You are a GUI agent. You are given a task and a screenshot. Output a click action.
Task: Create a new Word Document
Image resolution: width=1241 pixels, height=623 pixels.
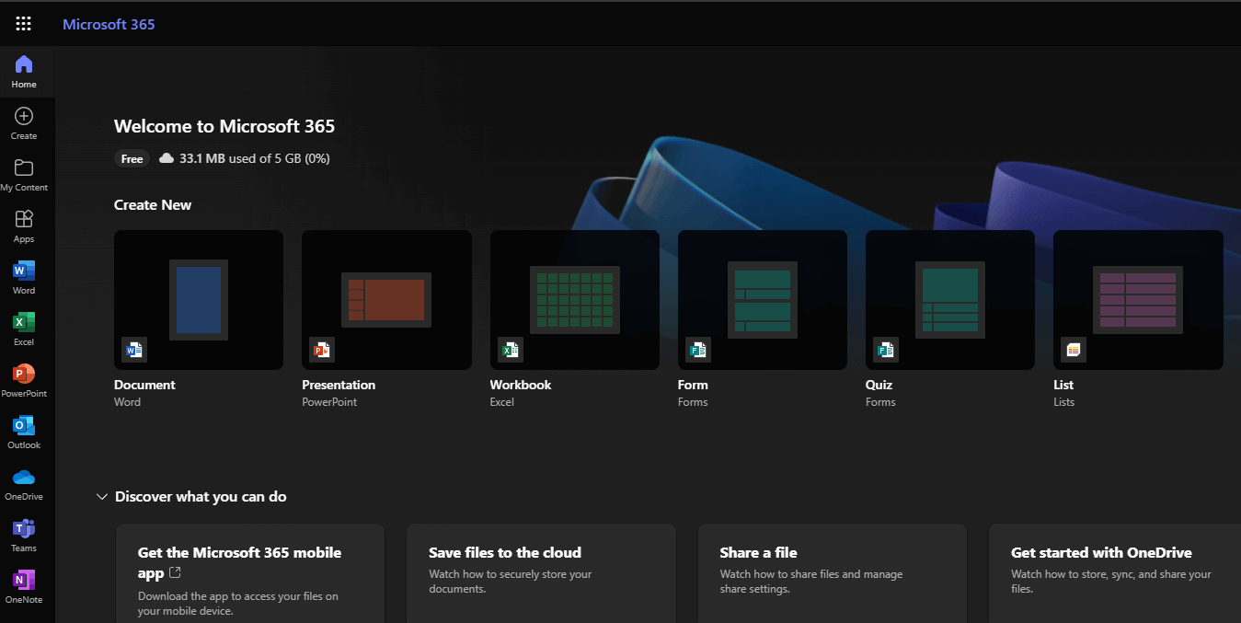coord(198,299)
